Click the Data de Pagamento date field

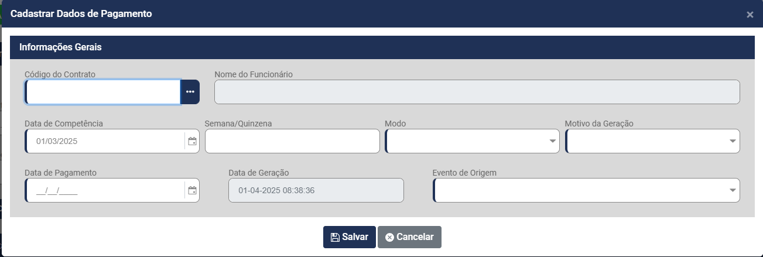tap(105, 190)
